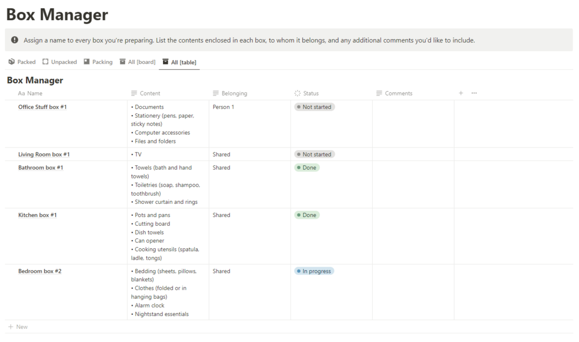Viewport: 579px width, 342px height.
Task: Switch to the Packed tab
Action: 26,62
